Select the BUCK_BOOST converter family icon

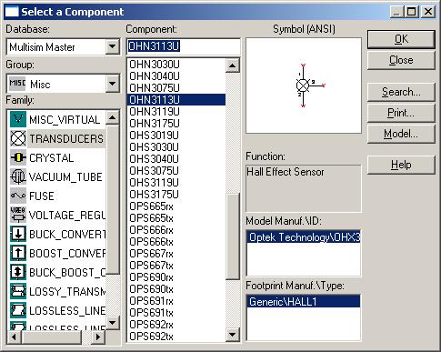click(x=18, y=272)
